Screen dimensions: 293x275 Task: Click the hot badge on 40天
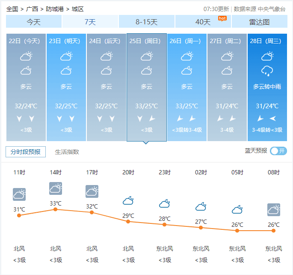222,18
